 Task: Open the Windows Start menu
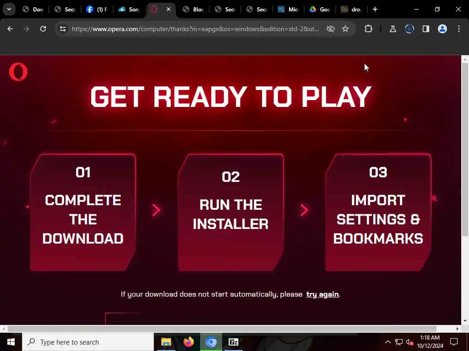(11, 342)
